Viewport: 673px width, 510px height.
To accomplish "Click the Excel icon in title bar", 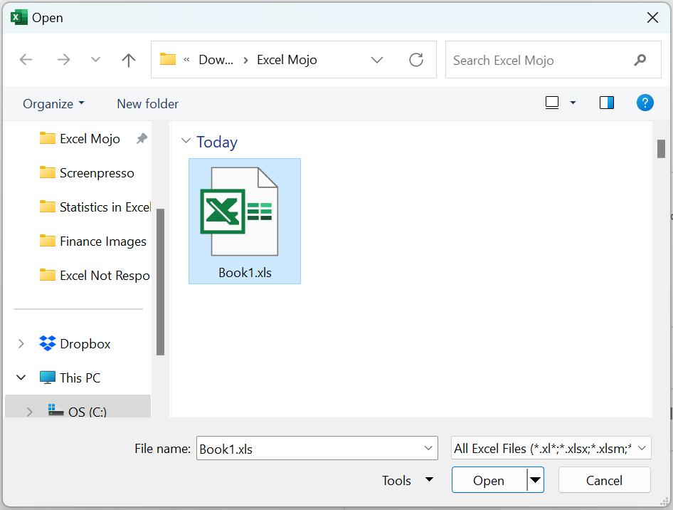I will click(x=19, y=18).
